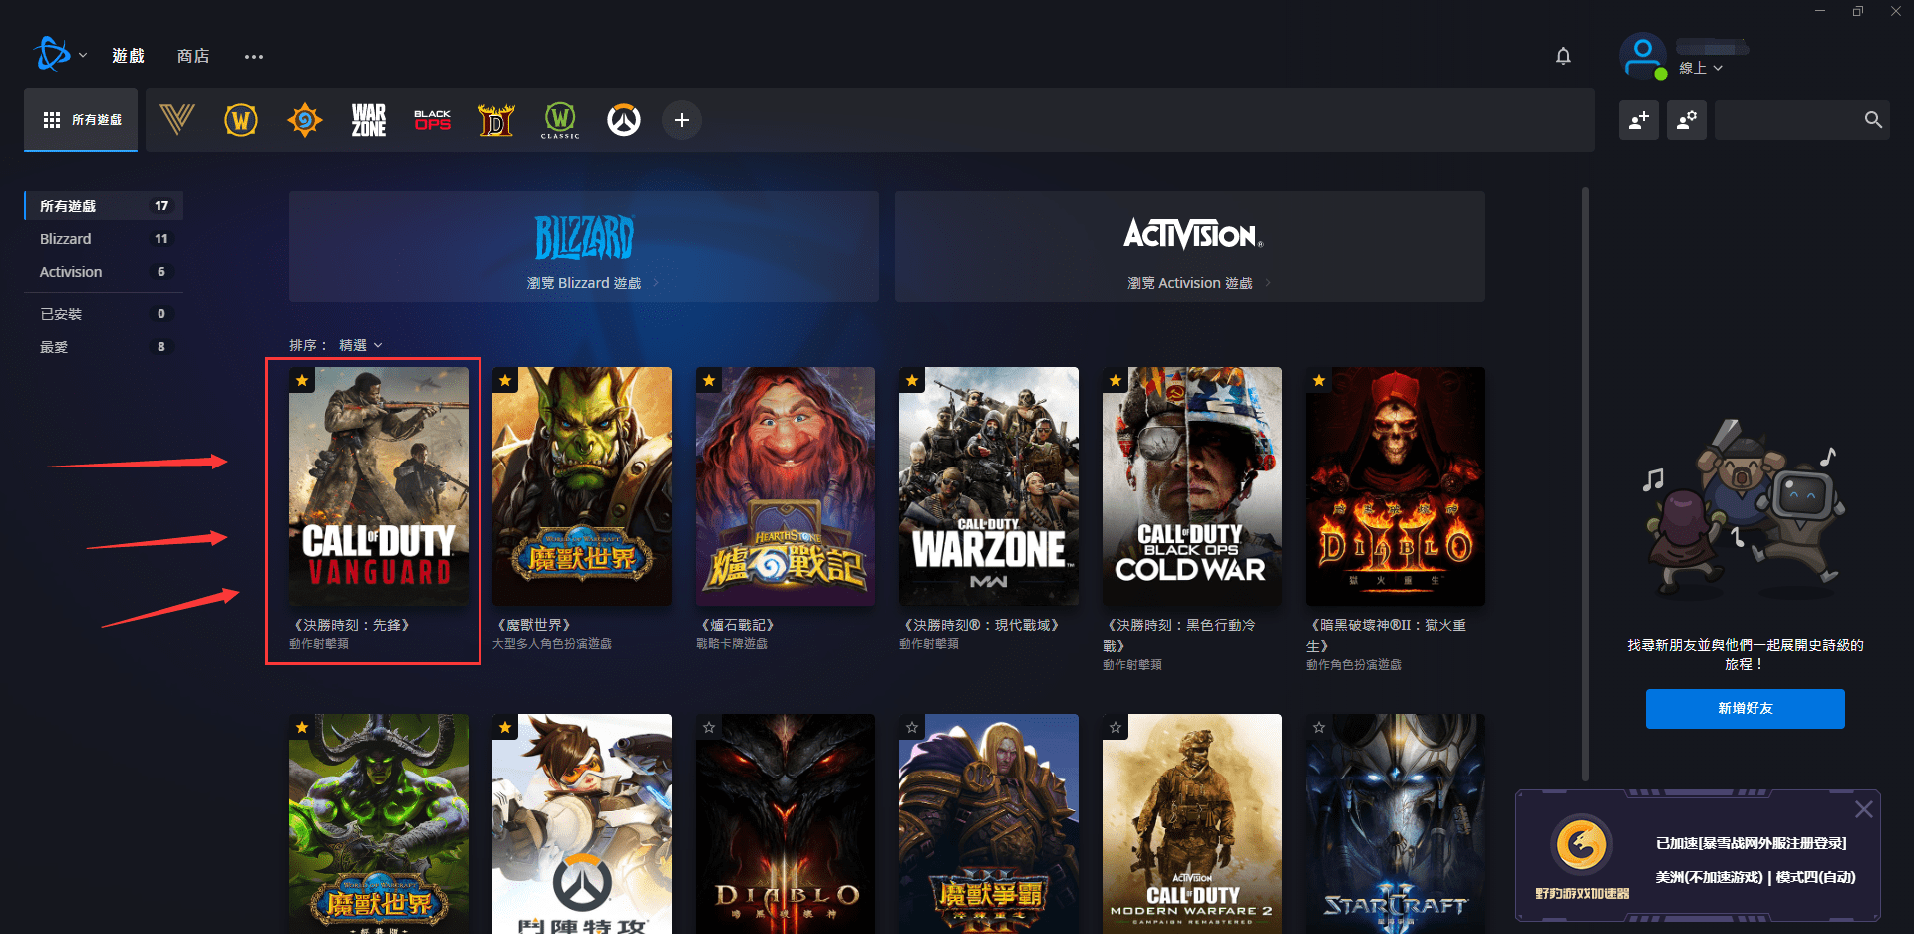This screenshot has height=934, width=1914.
Task: Open Call of Duty Vanguard cover art
Action: [379, 486]
